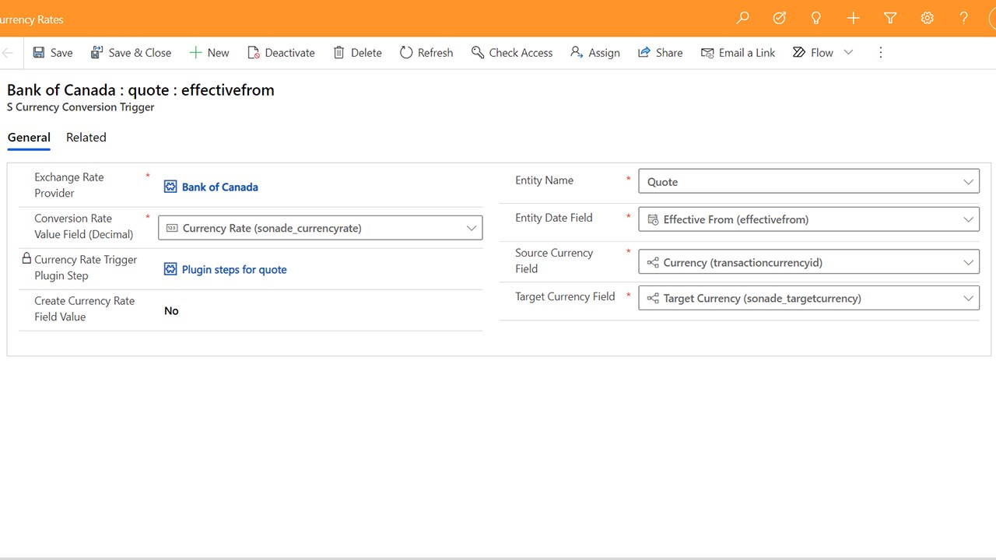This screenshot has width=996, height=560.
Task: Refresh the form
Action: (426, 53)
